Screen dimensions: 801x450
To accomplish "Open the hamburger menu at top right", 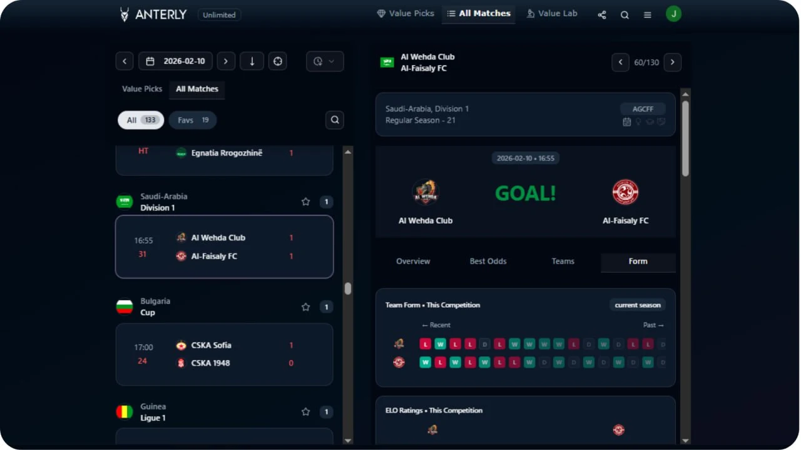I will pos(647,14).
